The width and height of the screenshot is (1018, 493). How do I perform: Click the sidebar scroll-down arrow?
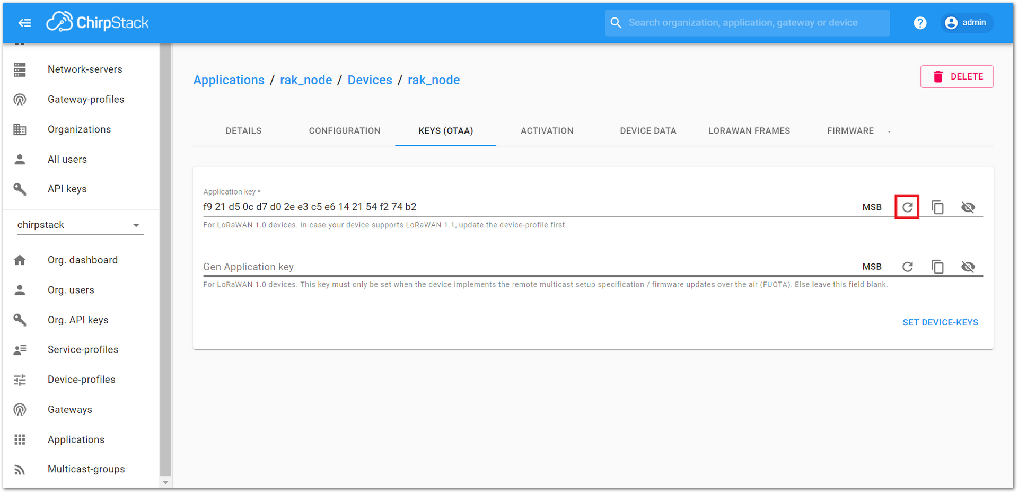point(165,482)
